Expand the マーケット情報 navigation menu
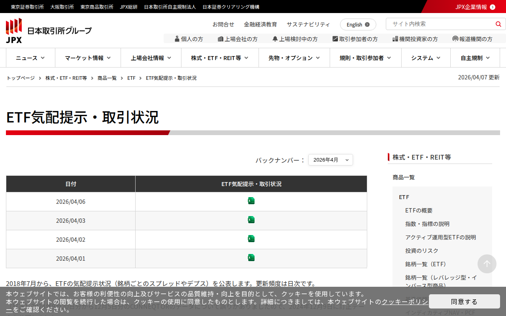Image resolution: width=506 pixels, height=316 pixels. click(88, 58)
